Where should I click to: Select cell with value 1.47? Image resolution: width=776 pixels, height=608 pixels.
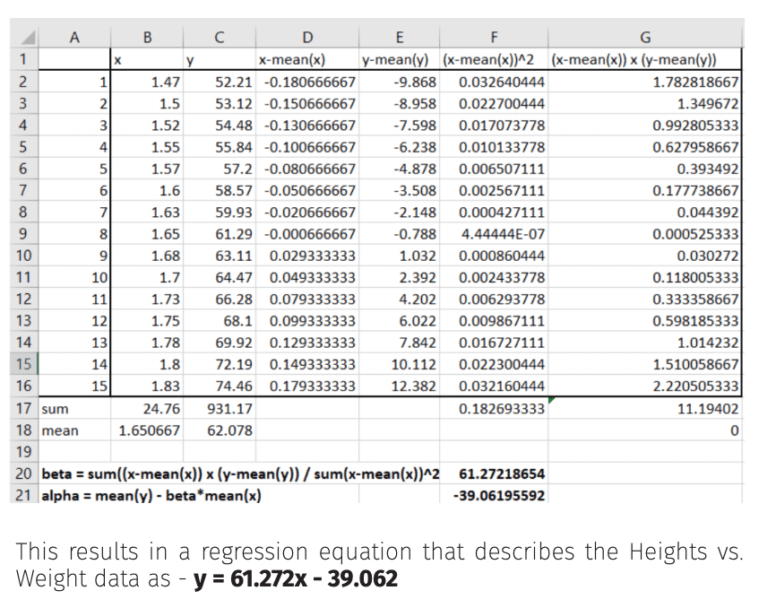click(147, 82)
